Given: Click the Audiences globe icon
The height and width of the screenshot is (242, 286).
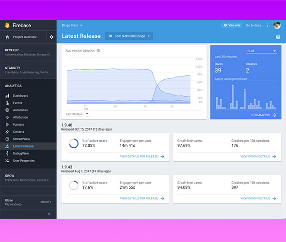Looking at the screenshot, I should click(x=7, y=110).
